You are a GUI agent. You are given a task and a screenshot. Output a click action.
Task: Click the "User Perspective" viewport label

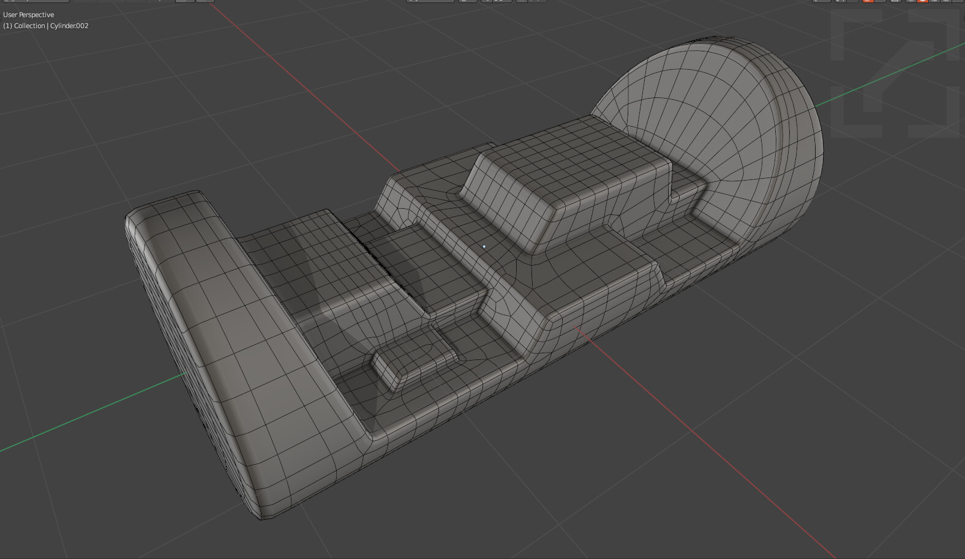(x=29, y=15)
